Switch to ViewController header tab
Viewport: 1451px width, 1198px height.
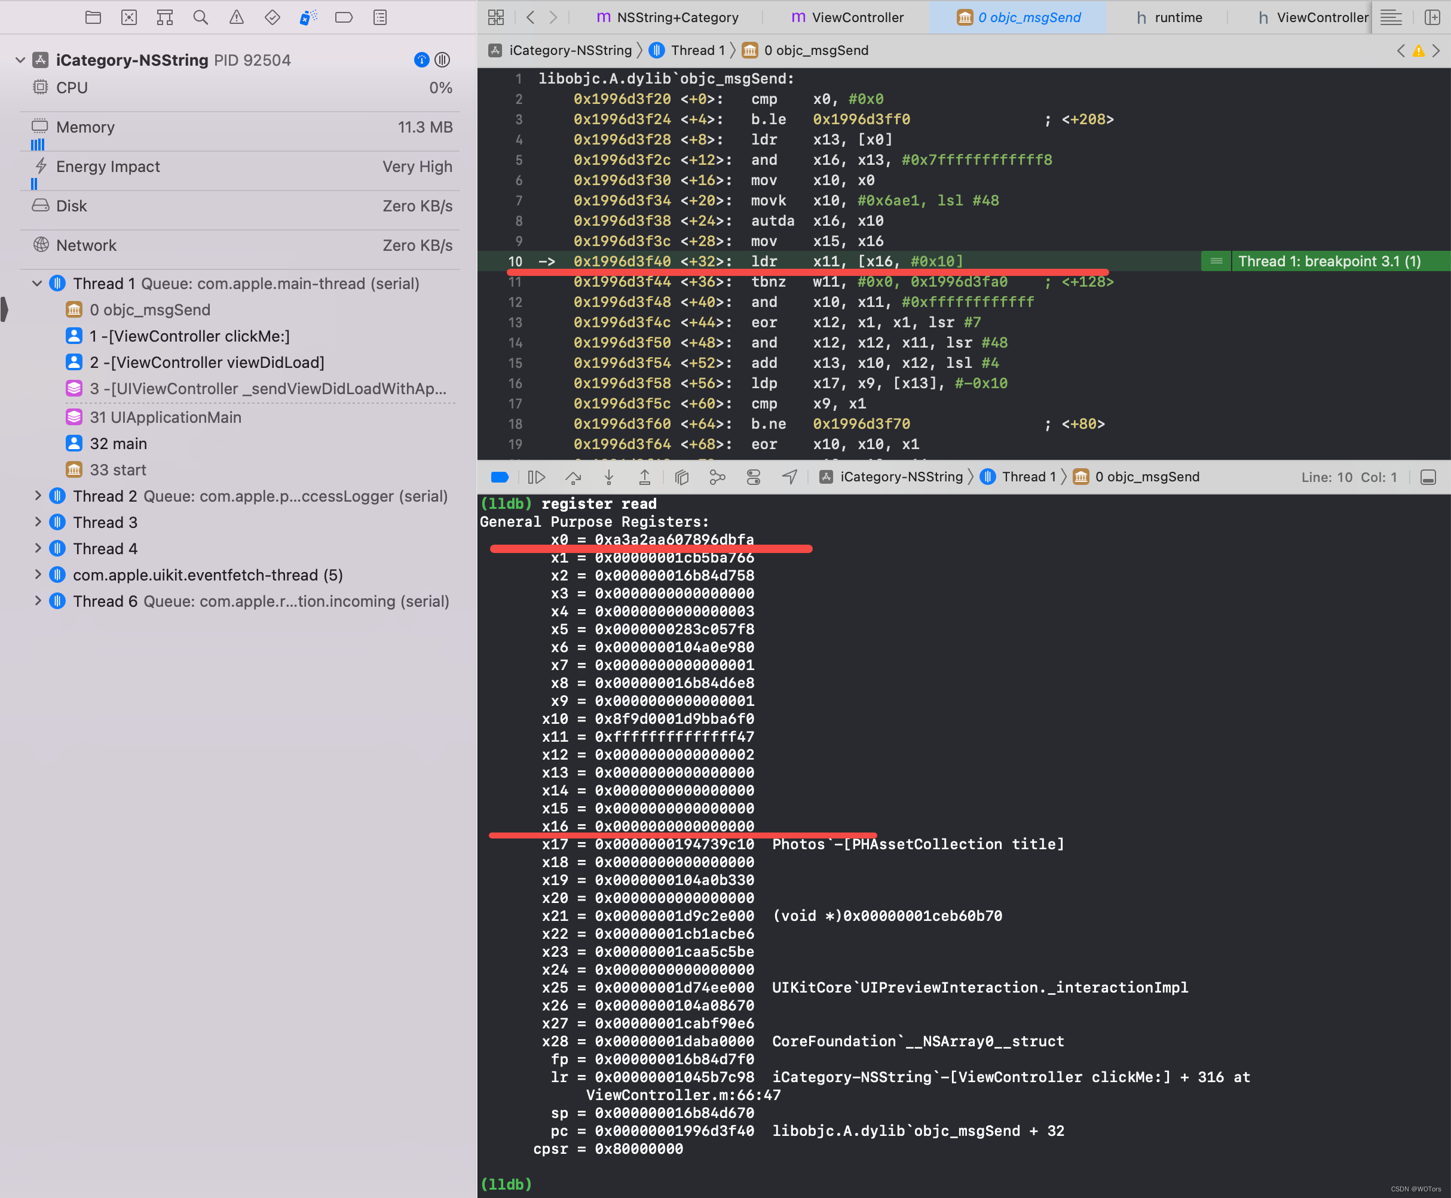pyautogui.click(x=1312, y=17)
